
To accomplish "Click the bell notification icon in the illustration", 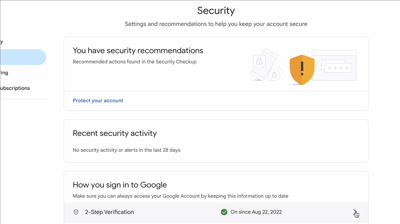I will pyautogui.click(x=274, y=75).
